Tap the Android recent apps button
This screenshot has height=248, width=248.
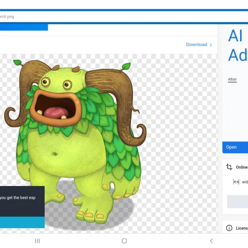click(x=37, y=241)
